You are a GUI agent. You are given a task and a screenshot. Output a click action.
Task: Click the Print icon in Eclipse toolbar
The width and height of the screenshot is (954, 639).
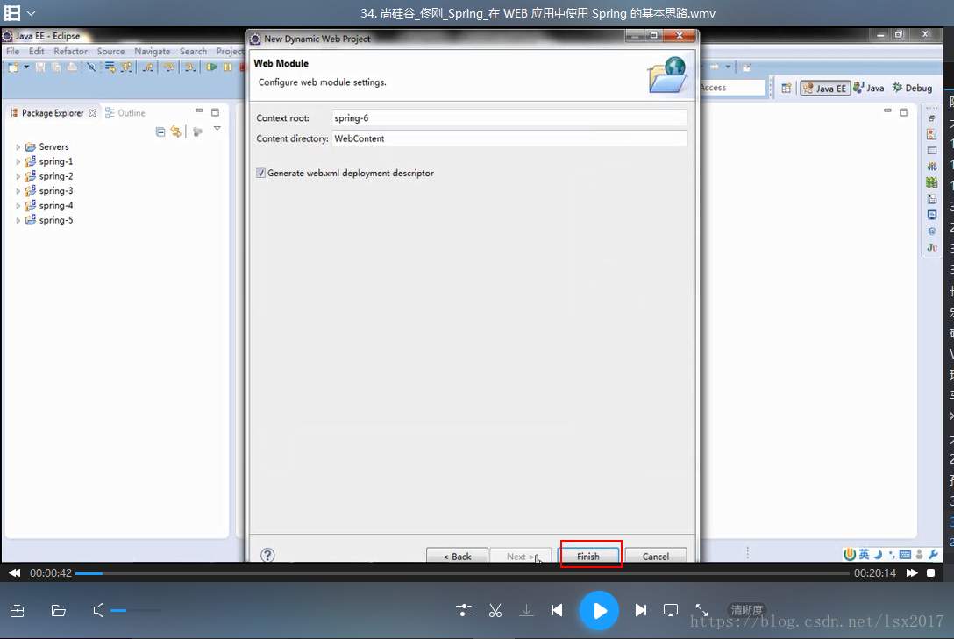pos(72,67)
